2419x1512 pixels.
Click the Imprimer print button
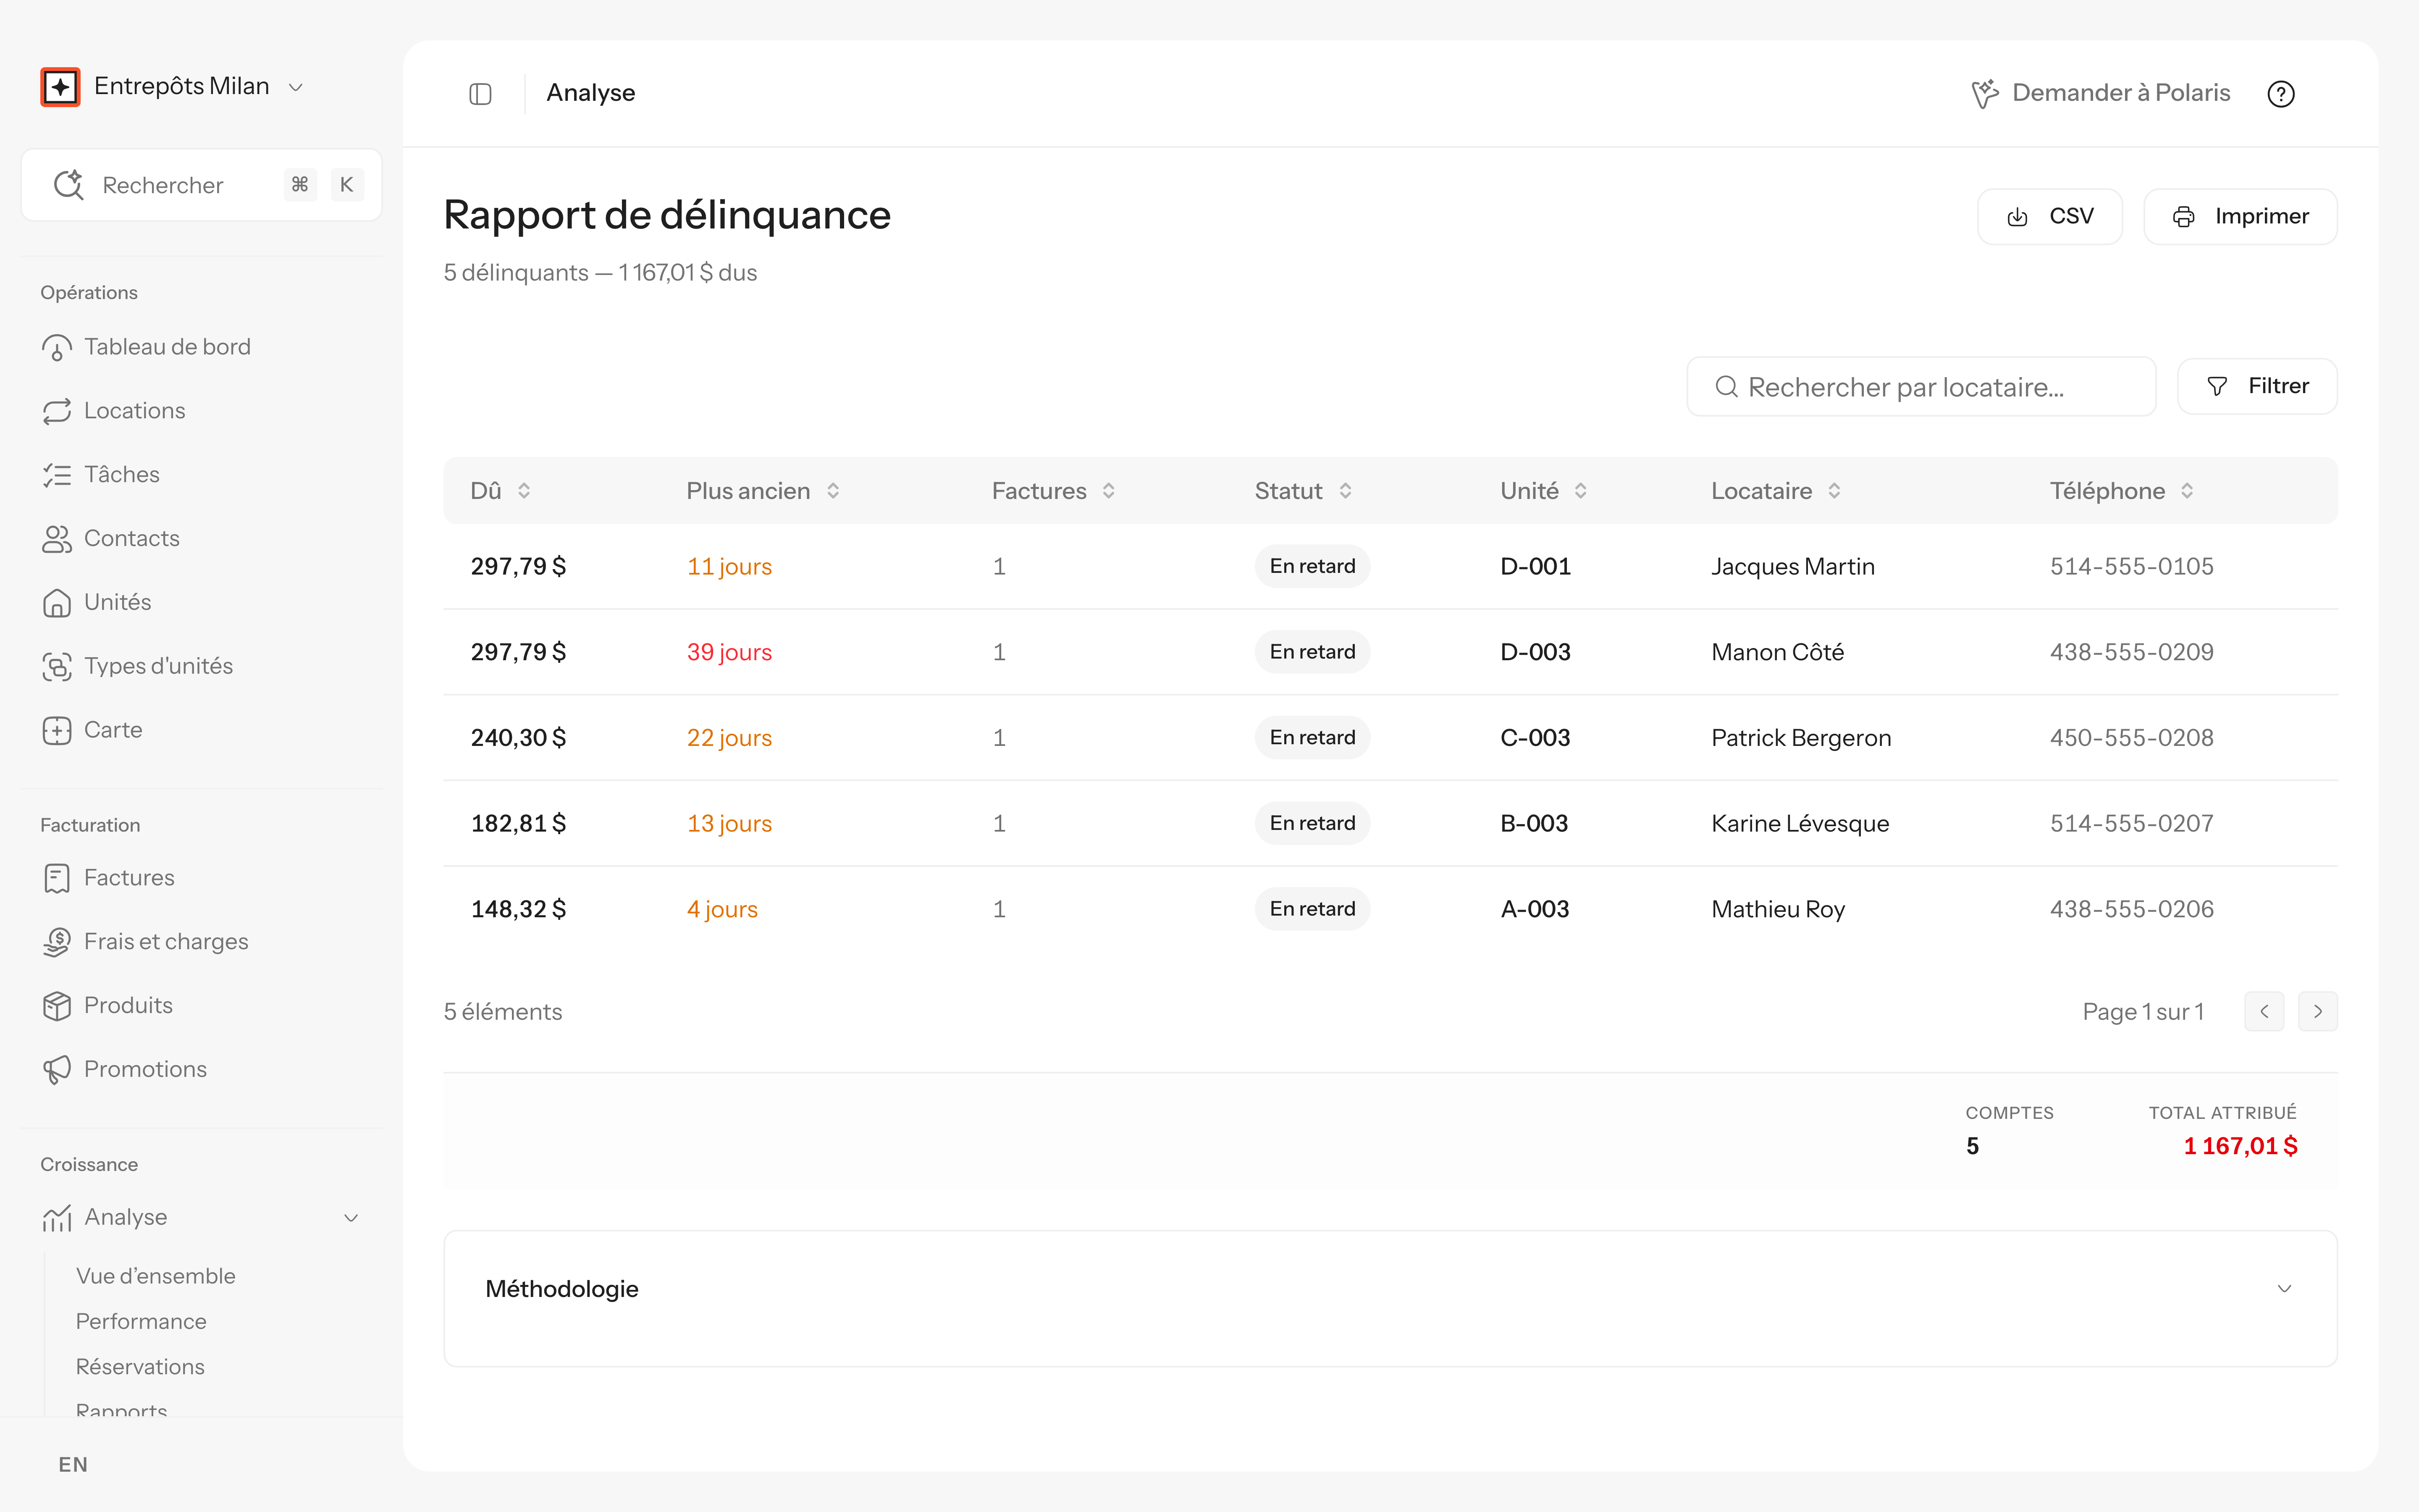[x=2240, y=217]
